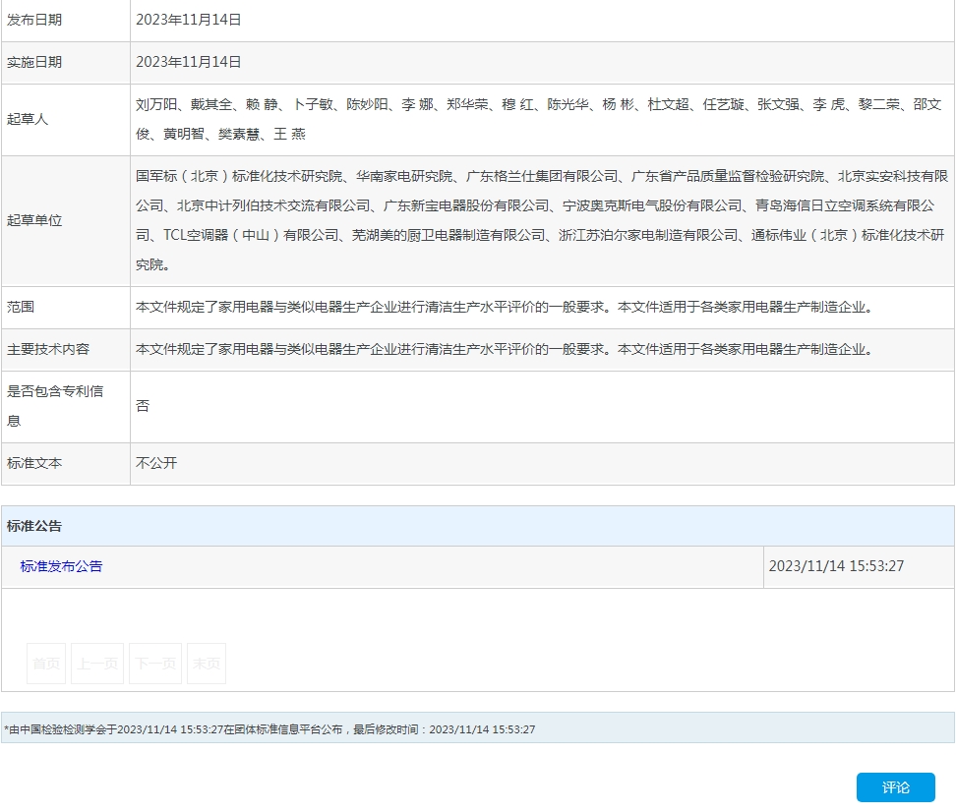Select the 发布日期 value 2023年11月14日
Screen dimensions: 956x812
point(189,20)
